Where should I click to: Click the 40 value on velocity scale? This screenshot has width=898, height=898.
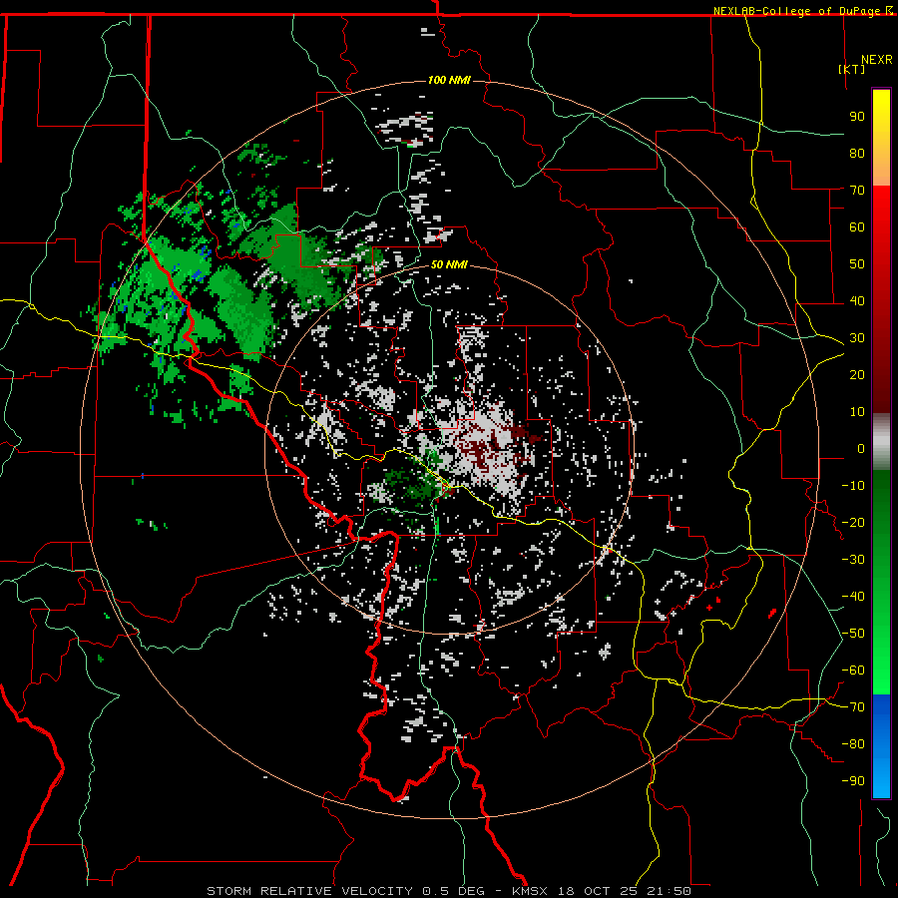click(x=857, y=300)
